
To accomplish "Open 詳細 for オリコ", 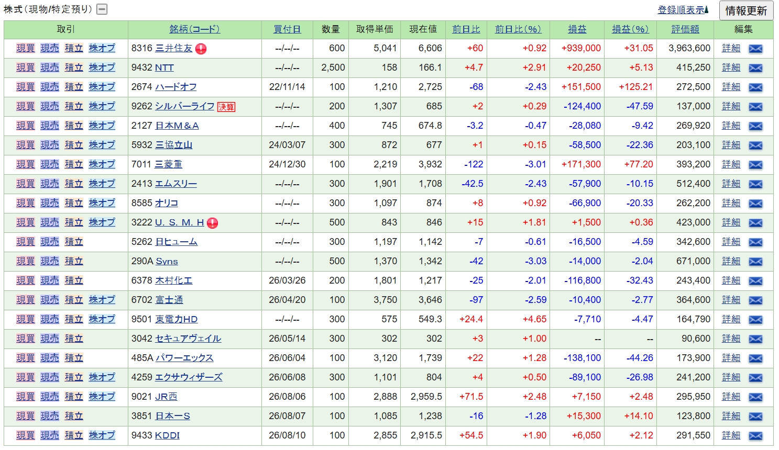I will [x=731, y=203].
